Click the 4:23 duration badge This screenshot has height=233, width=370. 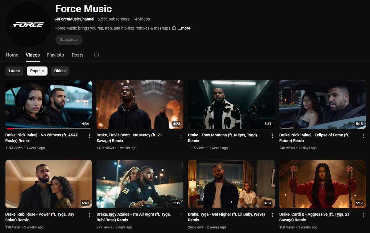pos(177,124)
